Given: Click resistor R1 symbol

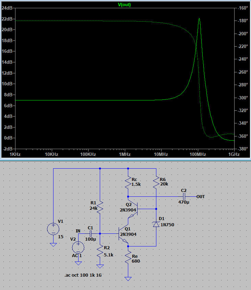Looking at the screenshot, I should click(x=100, y=207).
